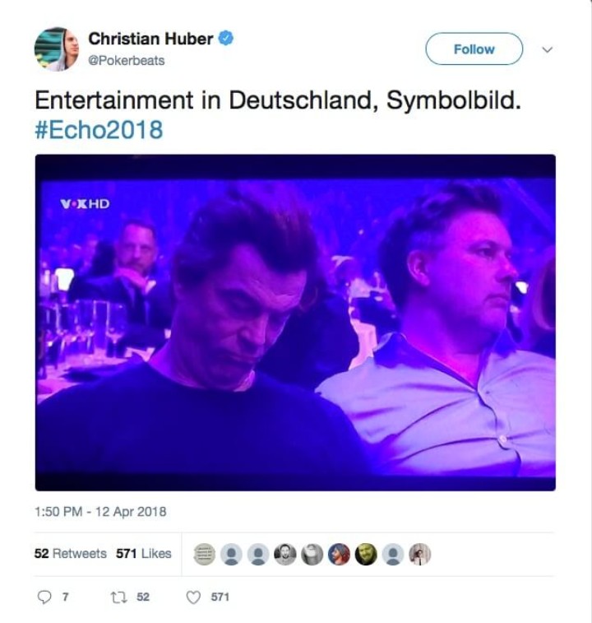Screen dimensions: 592x623
Task: Open the #Echo2018 hashtag
Action: coord(99,130)
